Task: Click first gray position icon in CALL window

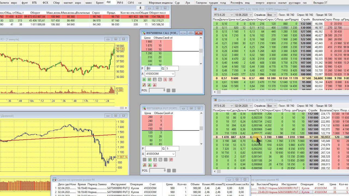Action: click(x=168, y=90)
